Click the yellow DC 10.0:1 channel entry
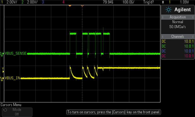Screen dimensions: 195x117 coord(178,41)
